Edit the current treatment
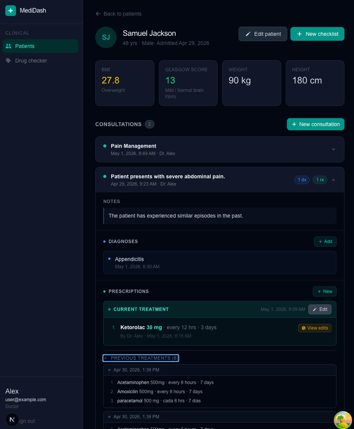Viewport: 354px width, 429px height. tap(320, 309)
